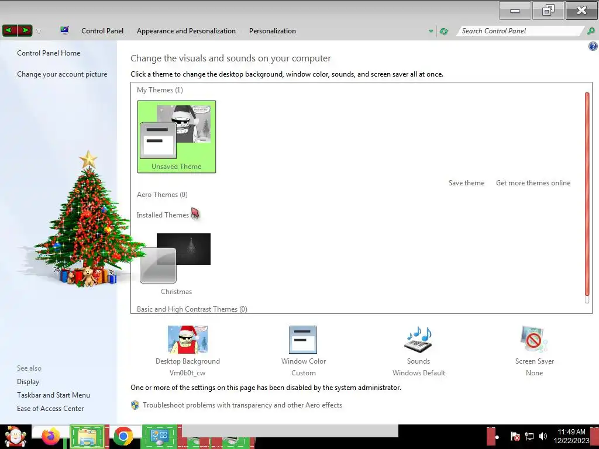Launch Firefox from the taskbar
Image resolution: width=599 pixels, height=449 pixels.
(50, 437)
